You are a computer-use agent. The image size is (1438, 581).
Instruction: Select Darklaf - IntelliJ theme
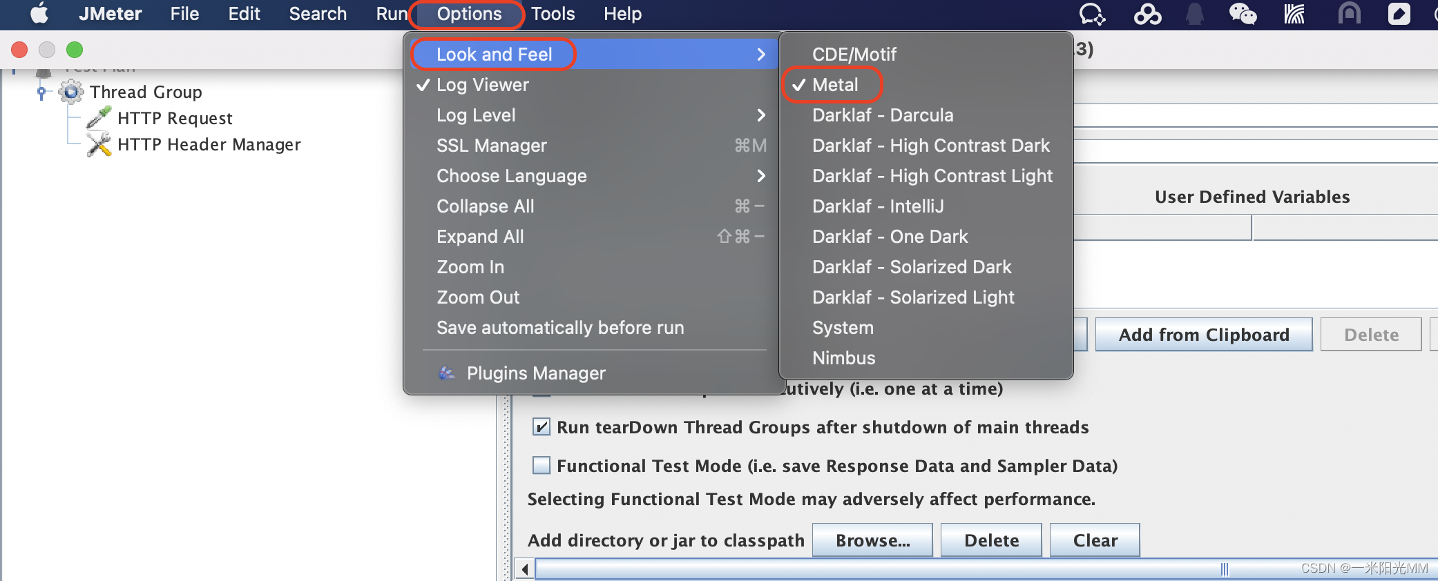(x=926, y=206)
